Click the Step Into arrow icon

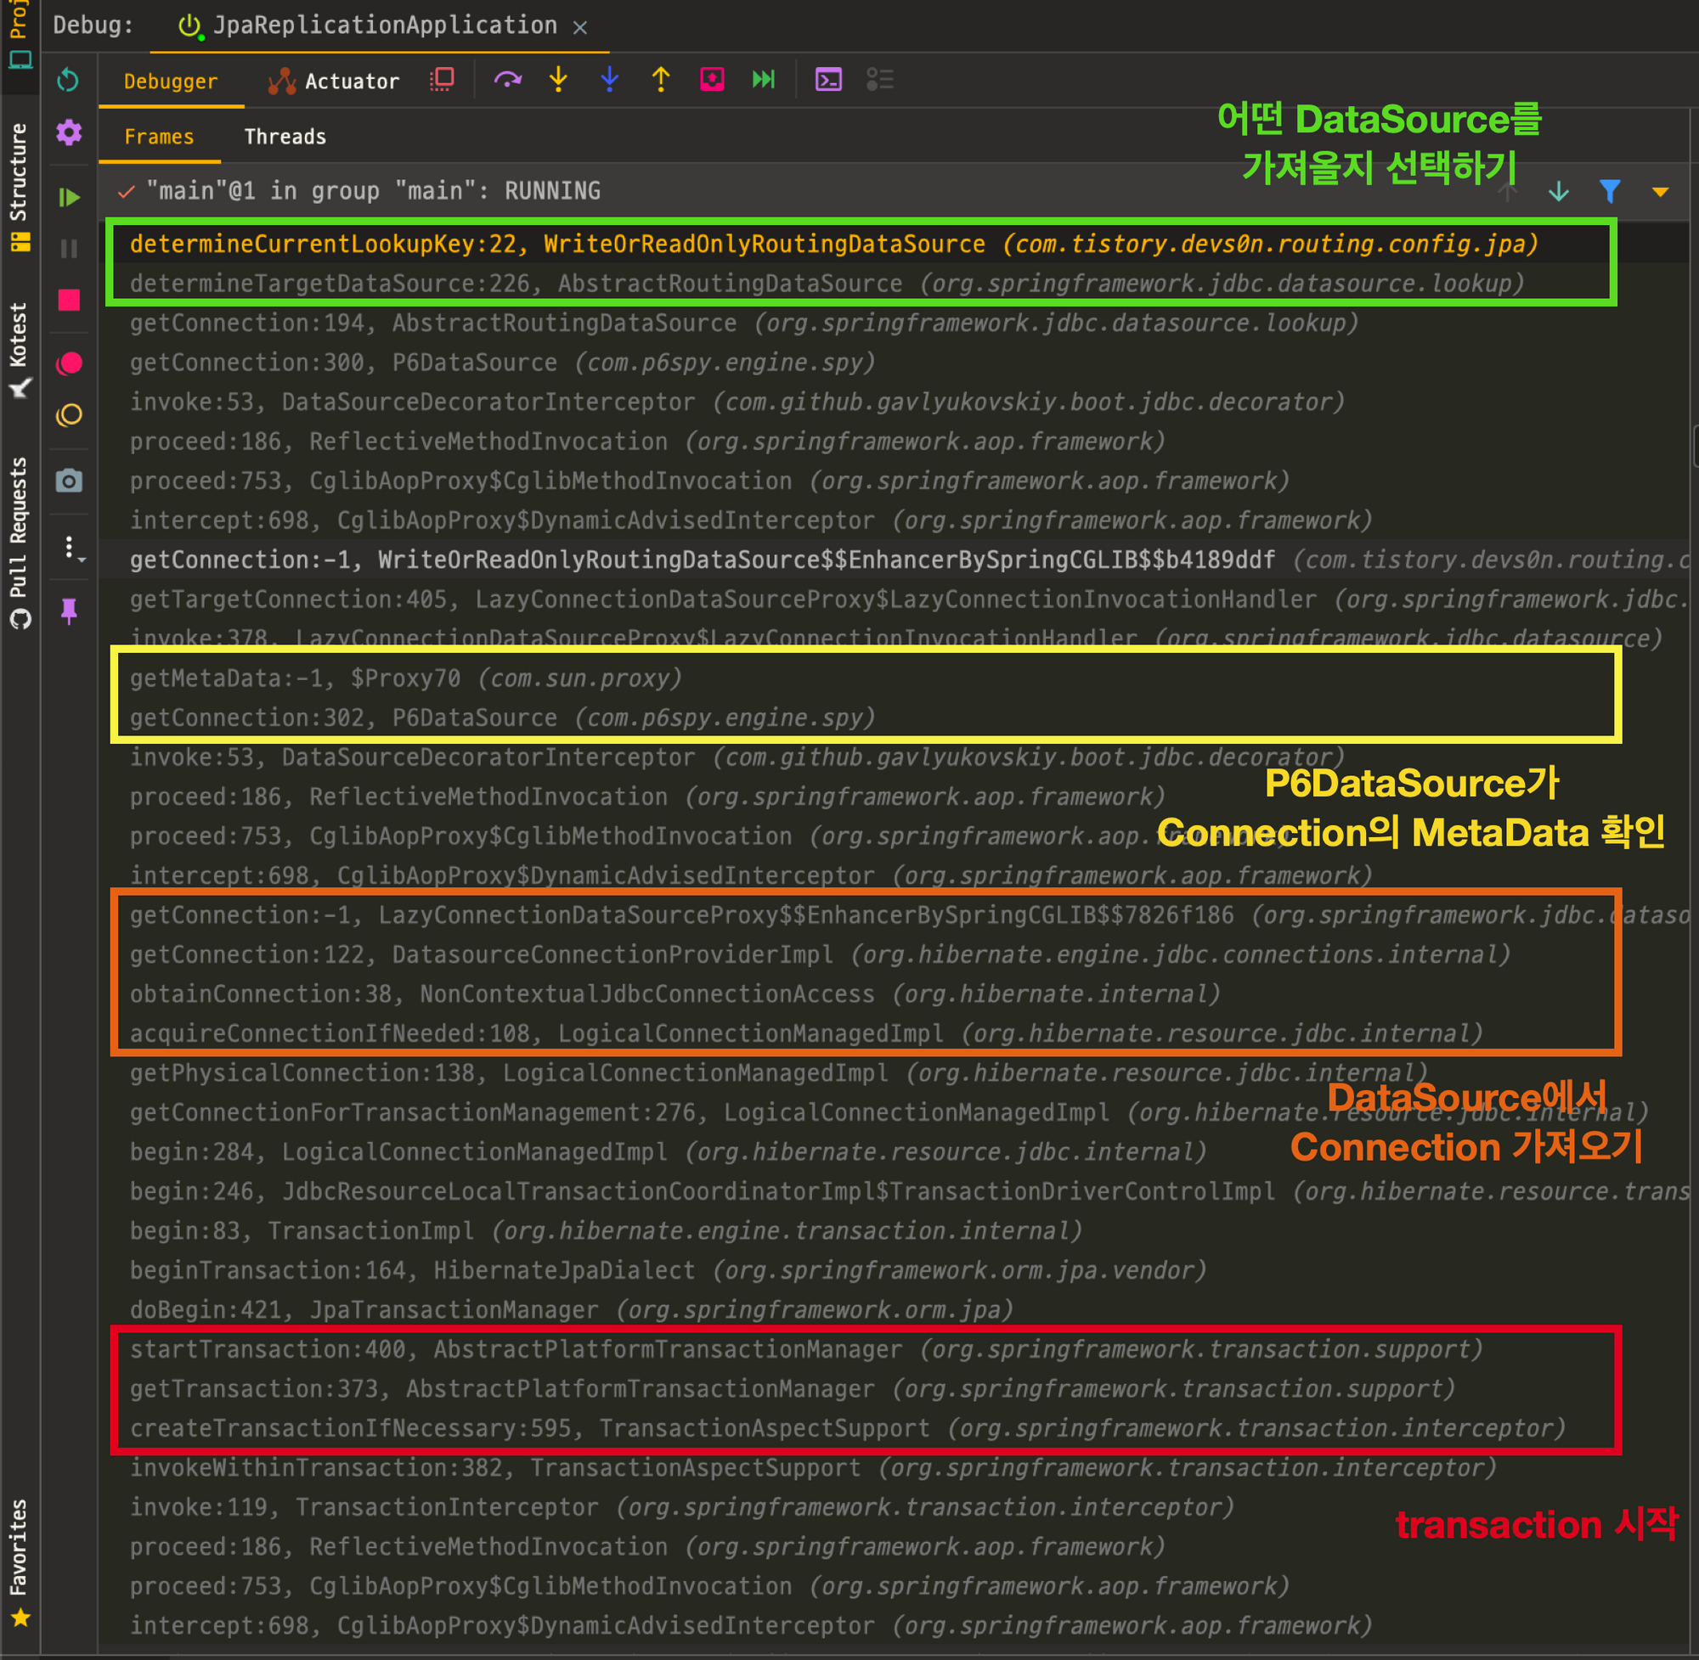(558, 80)
